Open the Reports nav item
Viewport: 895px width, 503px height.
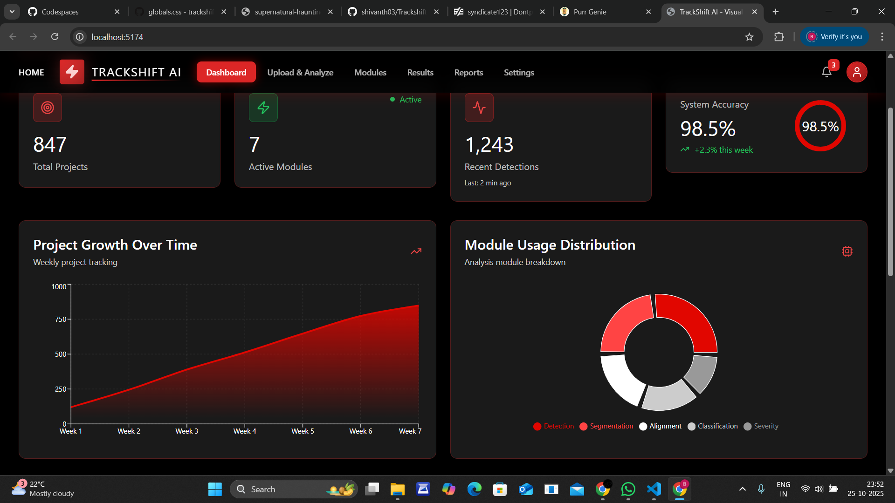pos(468,73)
